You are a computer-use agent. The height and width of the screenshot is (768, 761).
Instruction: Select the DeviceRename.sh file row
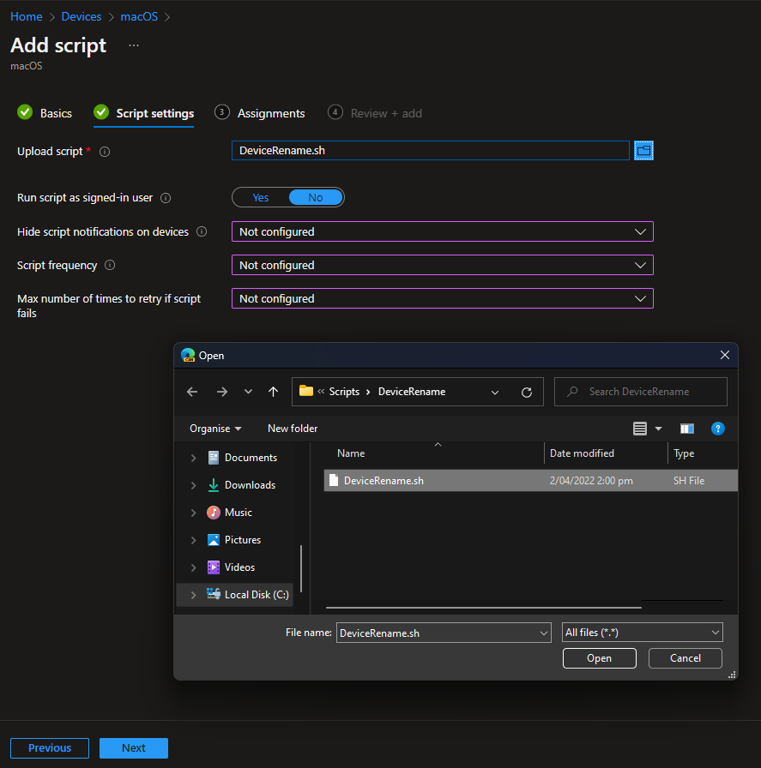pyautogui.click(x=530, y=481)
